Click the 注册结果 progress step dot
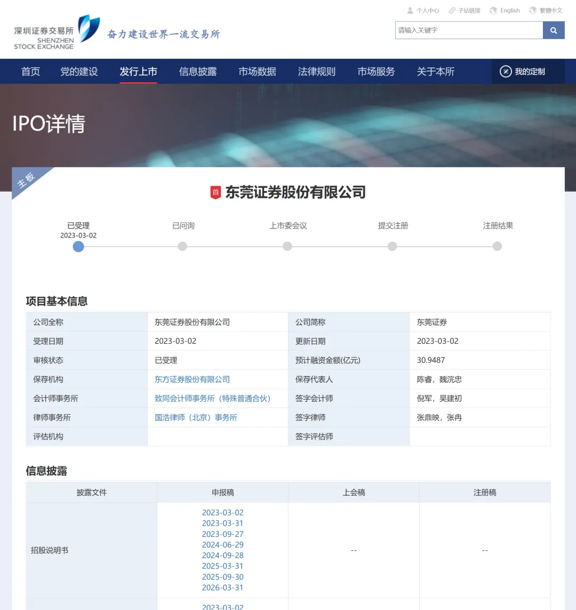Image resolution: width=576 pixels, height=610 pixels. [497, 246]
